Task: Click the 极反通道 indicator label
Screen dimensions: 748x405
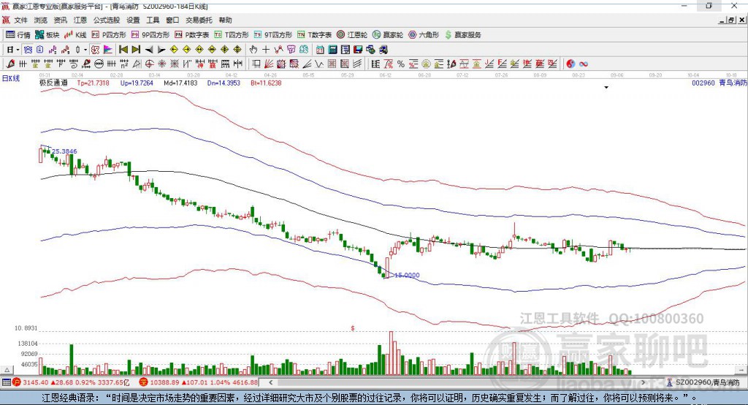Action: coord(53,83)
